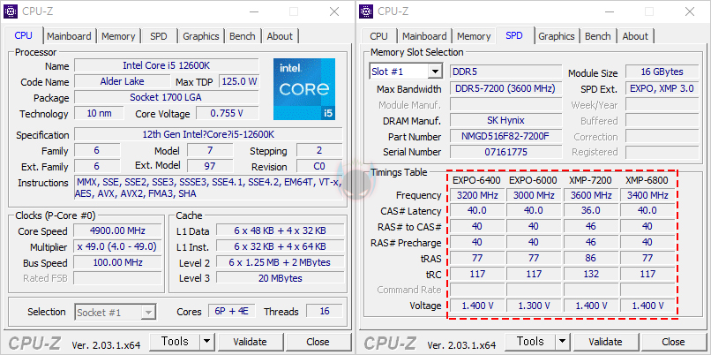Viewport: 711px width, 355px height.
Task: Click memory type field DDR5
Action: pos(505,72)
